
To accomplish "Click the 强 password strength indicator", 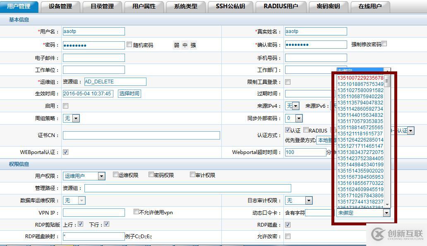I will [193, 45].
